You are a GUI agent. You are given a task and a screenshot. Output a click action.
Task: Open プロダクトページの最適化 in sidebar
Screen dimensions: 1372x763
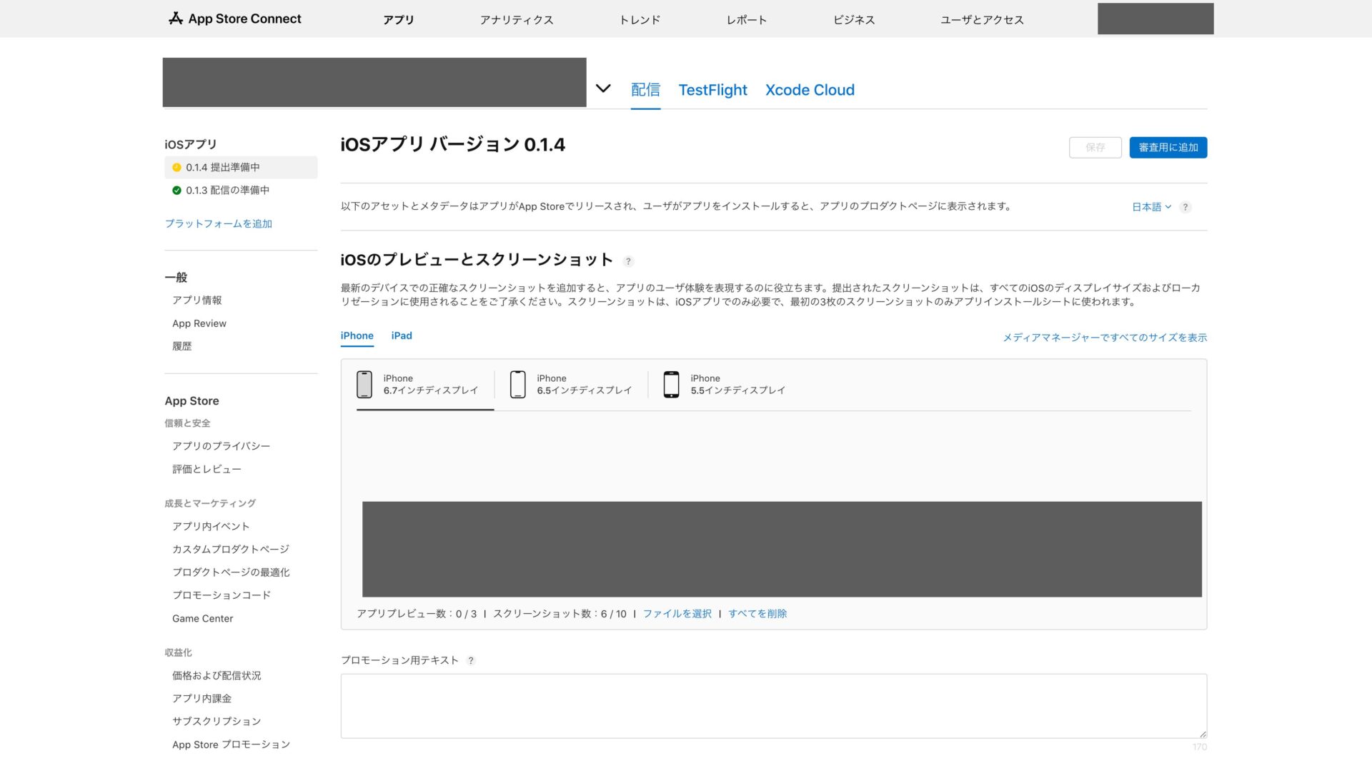pos(231,572)
